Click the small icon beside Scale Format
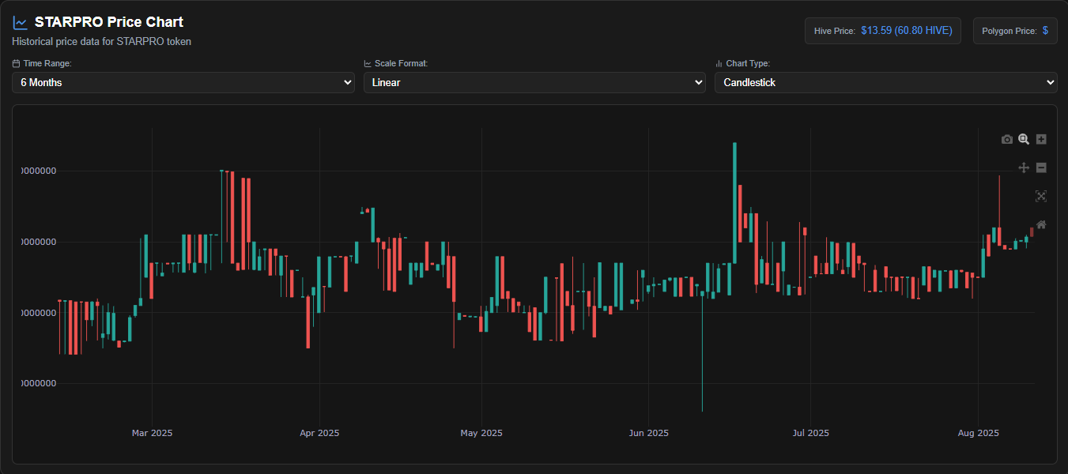This screenshot has width=1068, height=474. [368, 63]
